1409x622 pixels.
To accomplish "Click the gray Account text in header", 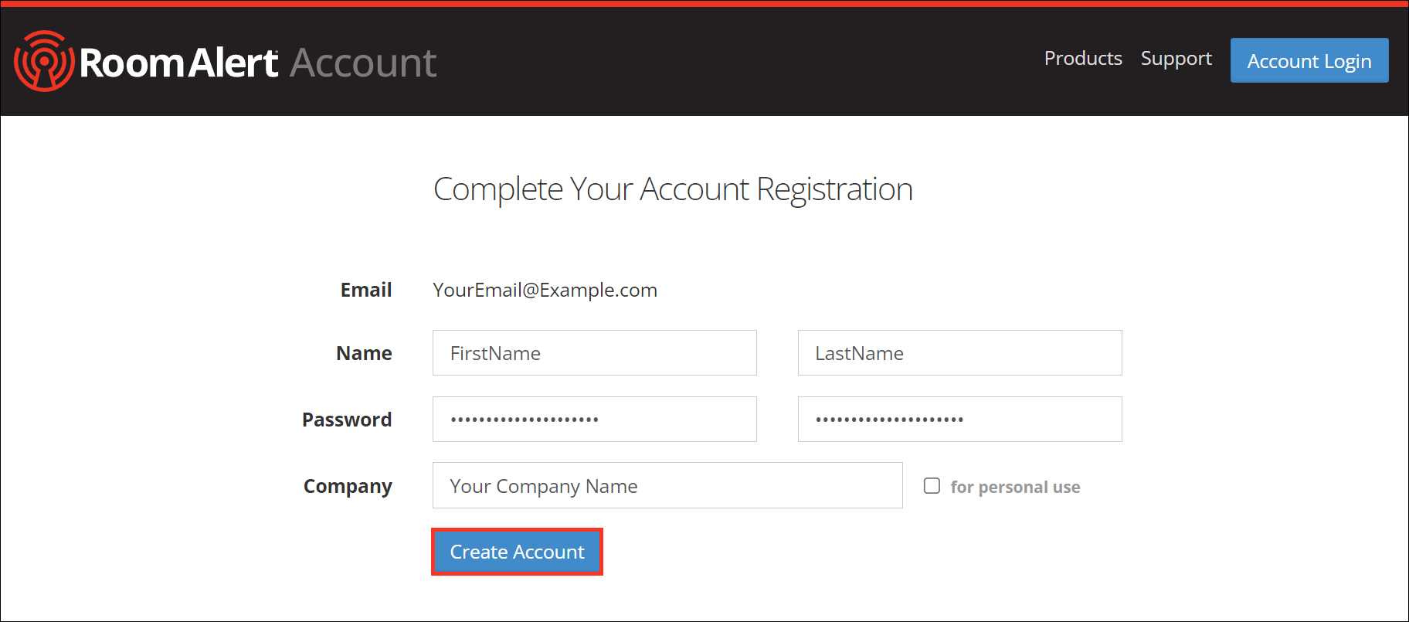I will pyautogui.click(x=363, y=63).
